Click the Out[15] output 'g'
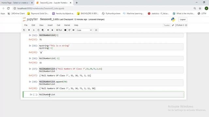Screen dimensions: 209x117 coord(41,52)
